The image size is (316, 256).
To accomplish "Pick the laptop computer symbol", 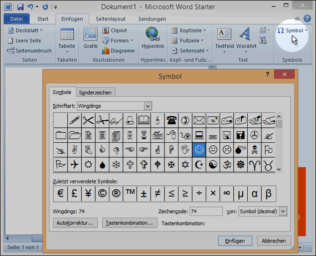I will (x=199, y=135).
